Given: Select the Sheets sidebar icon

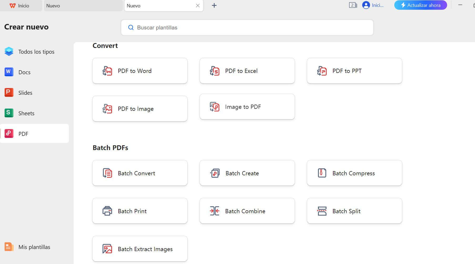Looking at the screenshot, I should 9,113.
